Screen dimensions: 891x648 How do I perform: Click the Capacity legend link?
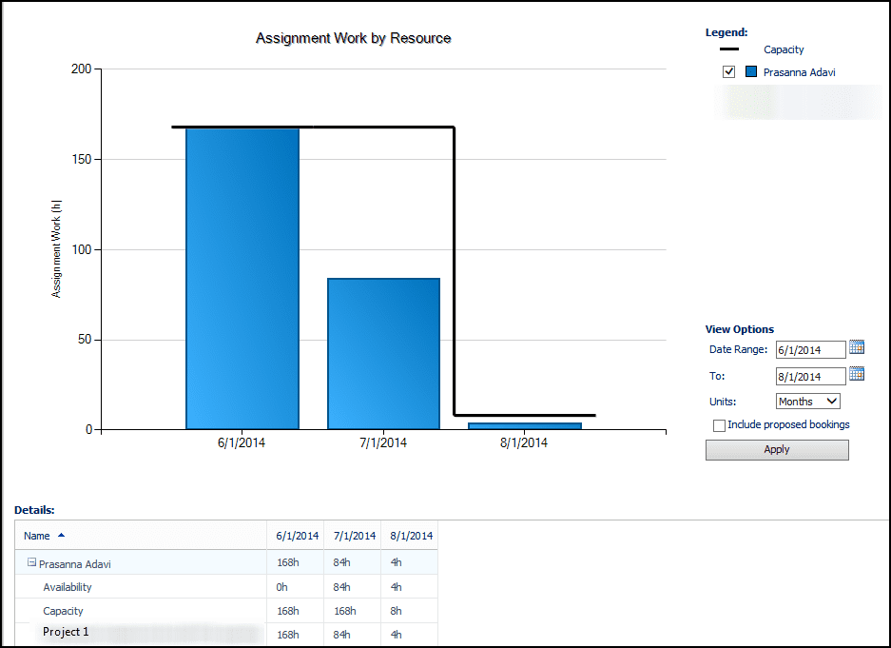click(784, 49)
